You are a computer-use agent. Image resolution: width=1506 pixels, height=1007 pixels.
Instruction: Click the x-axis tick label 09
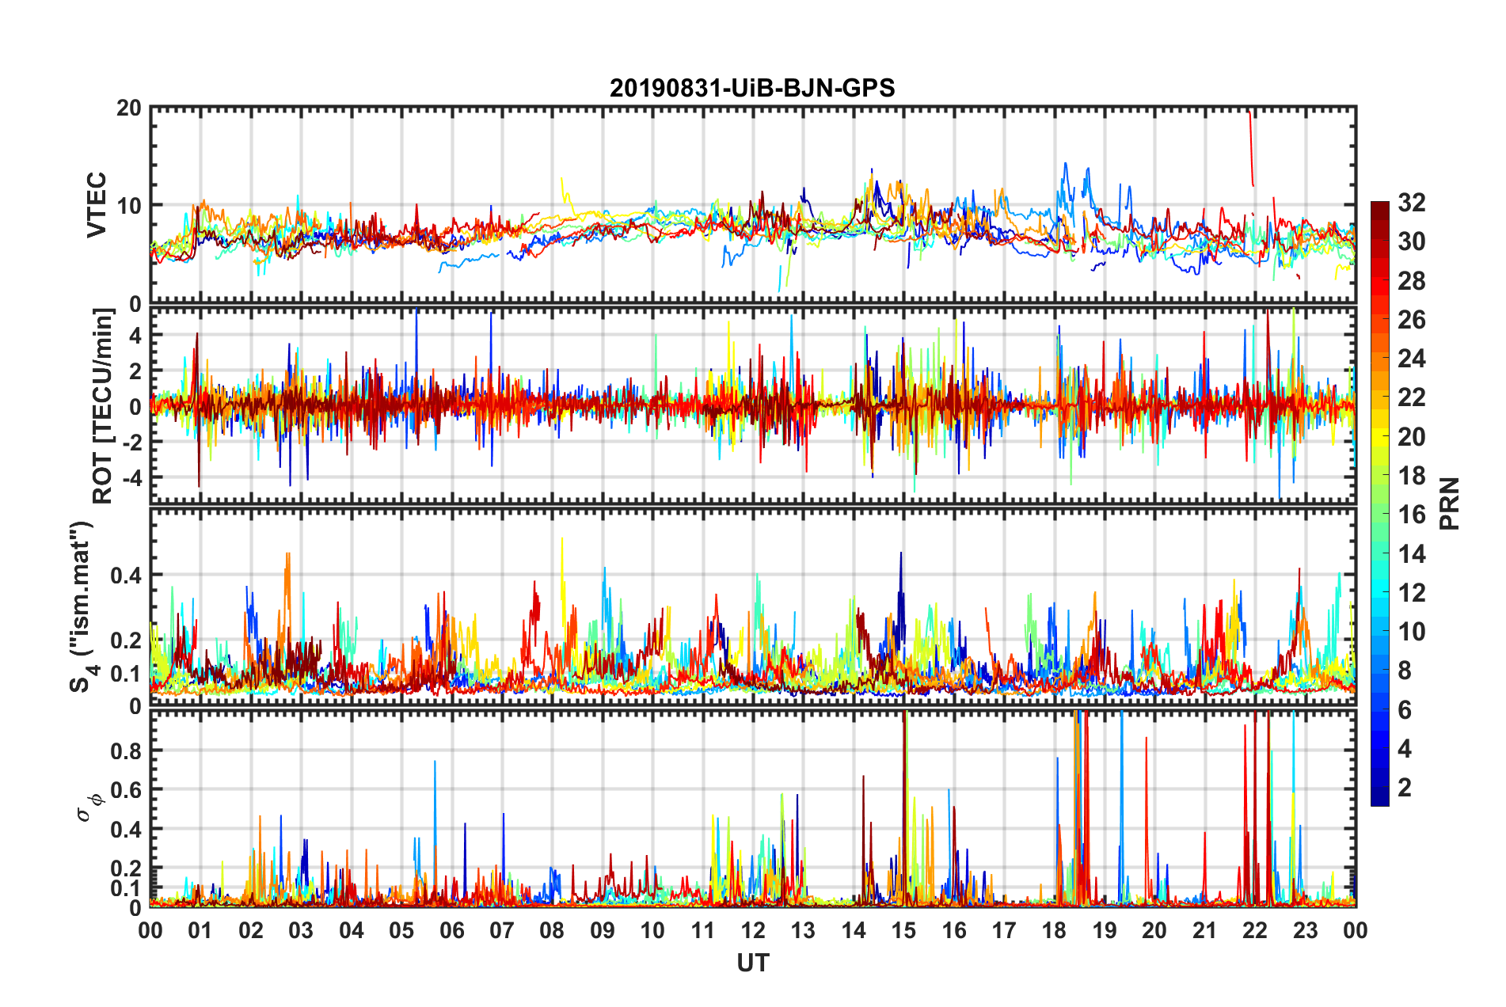(x=602, y=930)
